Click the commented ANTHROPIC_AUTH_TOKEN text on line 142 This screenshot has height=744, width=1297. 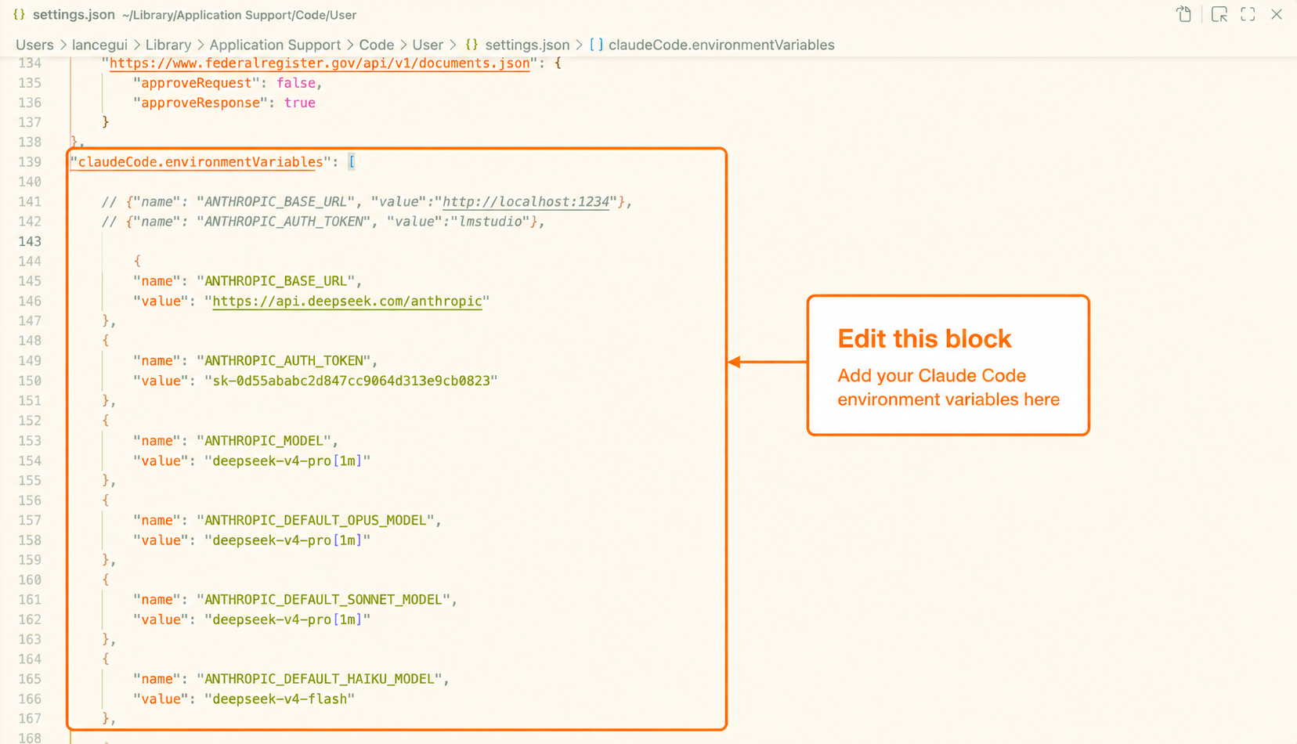pos(284,222)
